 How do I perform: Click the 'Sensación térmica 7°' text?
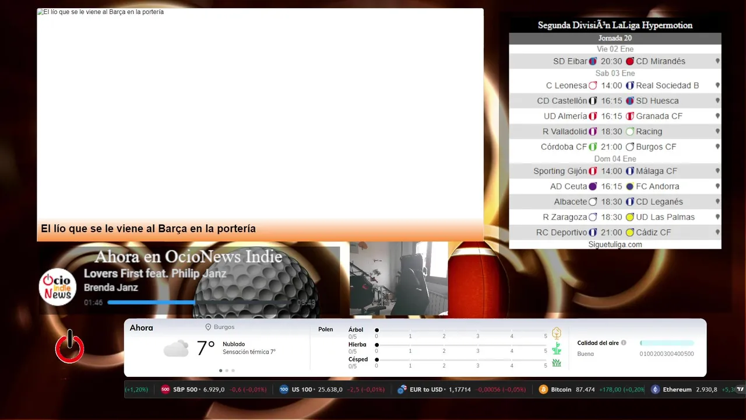pyautogui.click(x=249, y=352)
